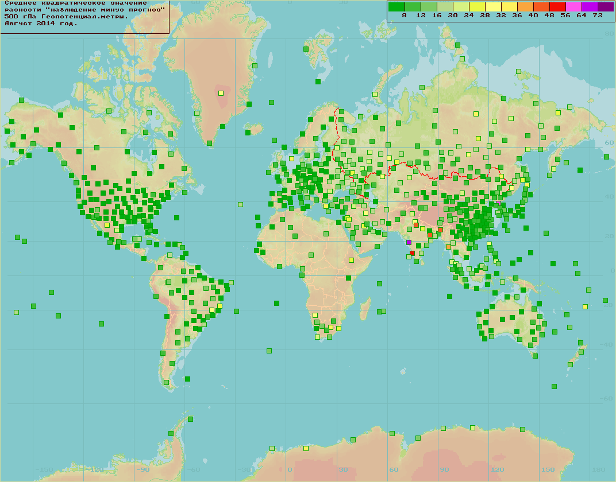Select the legend swatch between 32 and 36
The image size is (616, 482).
click(x=509, y=6)
